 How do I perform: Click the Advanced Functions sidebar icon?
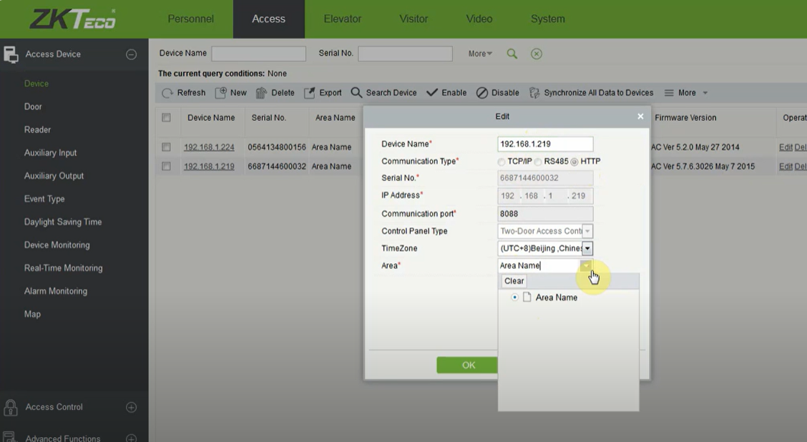(9, 437)
